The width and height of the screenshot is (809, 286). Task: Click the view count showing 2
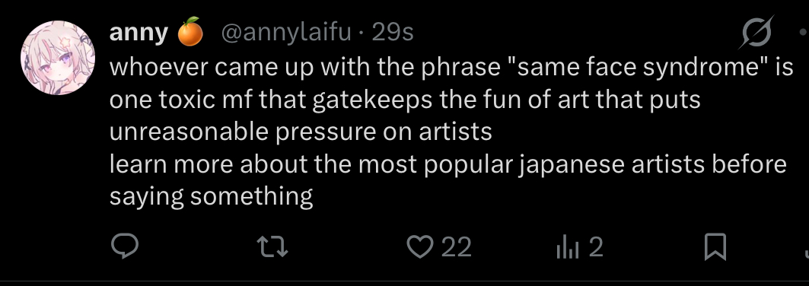pyautogui.click(x=595, y=247)
